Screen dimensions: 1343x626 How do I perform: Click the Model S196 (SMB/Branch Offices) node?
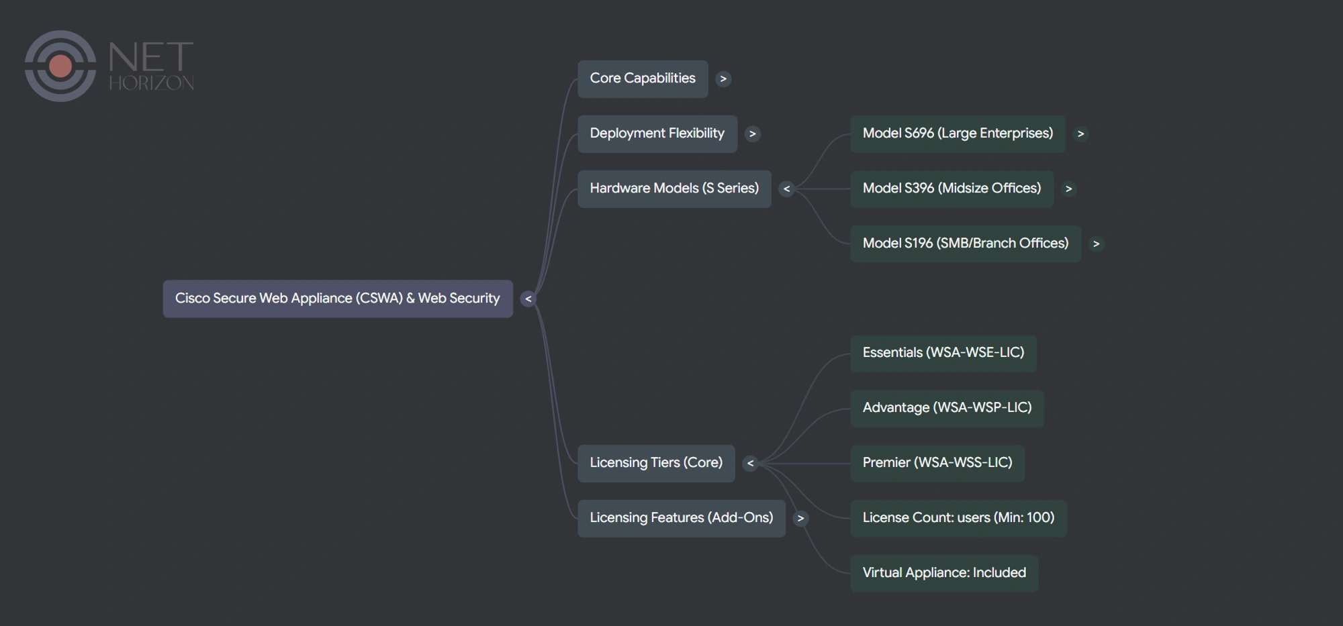[x=966, y=244]
